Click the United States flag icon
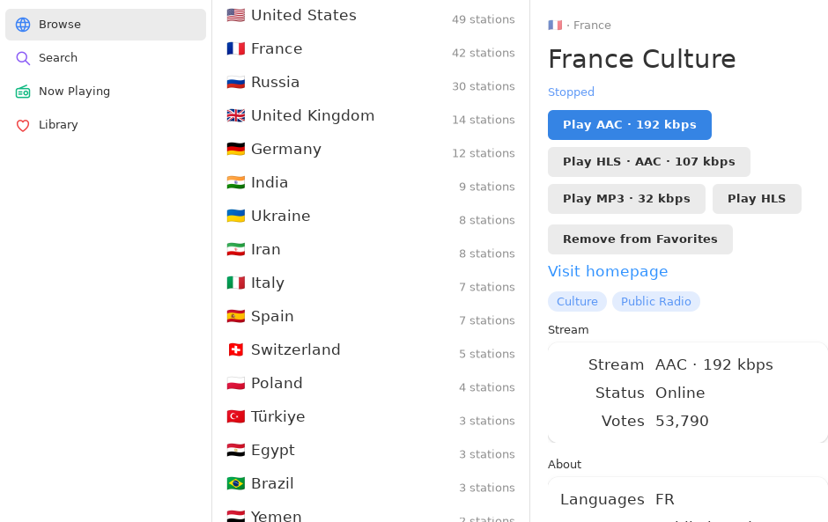 point(235,15)
